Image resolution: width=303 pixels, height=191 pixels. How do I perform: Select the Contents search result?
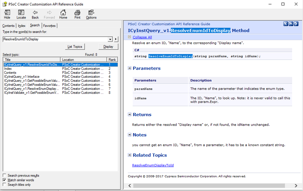[x=60, y=73]
